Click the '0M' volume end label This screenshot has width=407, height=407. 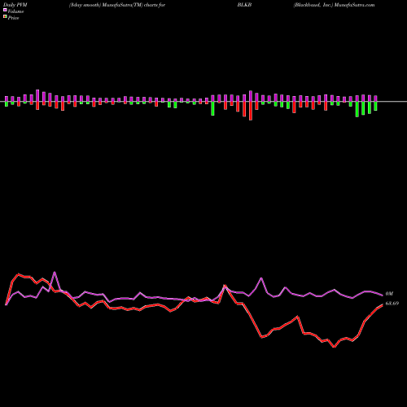[x=389, y=294]
